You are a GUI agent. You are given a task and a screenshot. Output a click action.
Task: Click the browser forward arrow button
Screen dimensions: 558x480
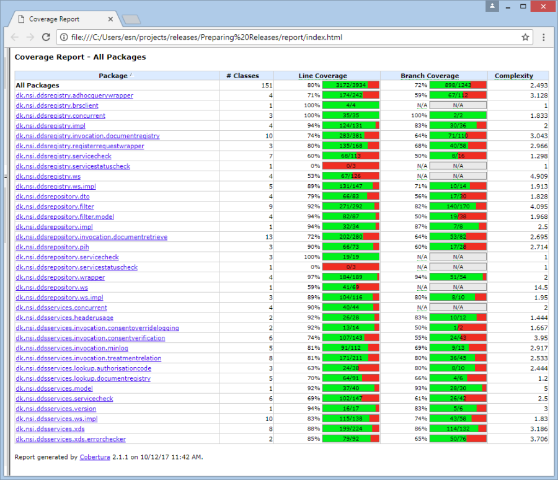pyautogui.click(x=30, y=37)
